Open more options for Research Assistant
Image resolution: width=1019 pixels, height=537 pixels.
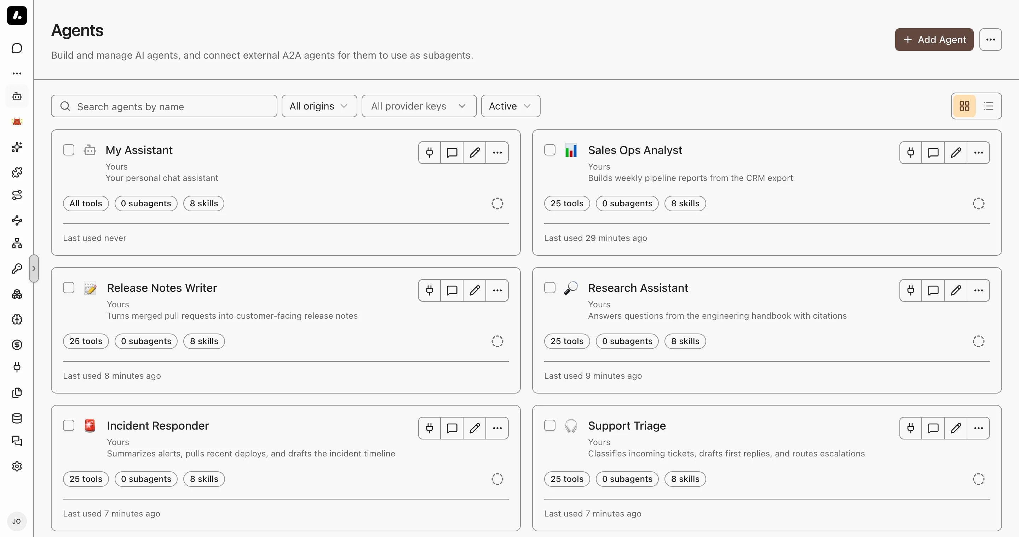978,290
